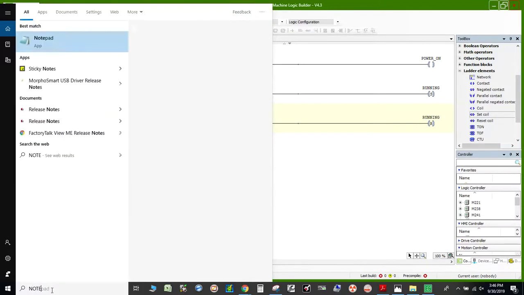See web results for NOTE
Screen dimensions: 524x295
pos(72,155)
